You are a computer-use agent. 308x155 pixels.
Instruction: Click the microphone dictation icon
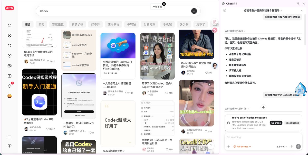[x=292, y=147]
